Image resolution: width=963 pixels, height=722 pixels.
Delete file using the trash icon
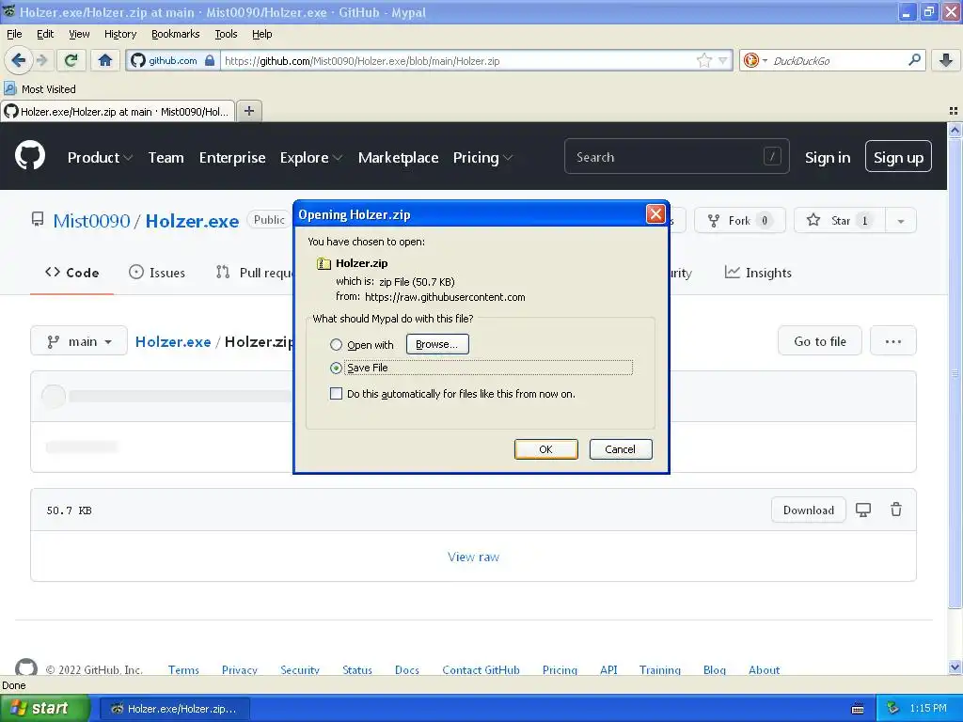(x=896, y=510)
